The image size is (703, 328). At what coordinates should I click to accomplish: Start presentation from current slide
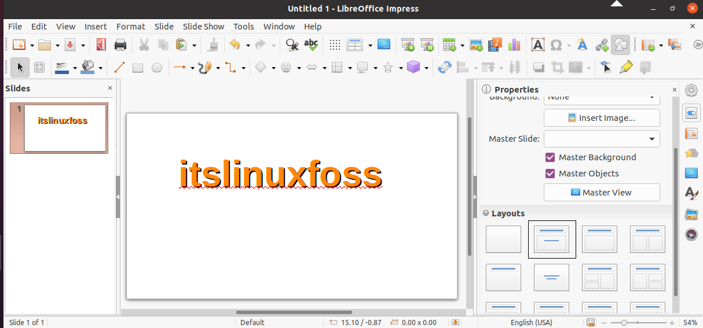pos(427,45)
